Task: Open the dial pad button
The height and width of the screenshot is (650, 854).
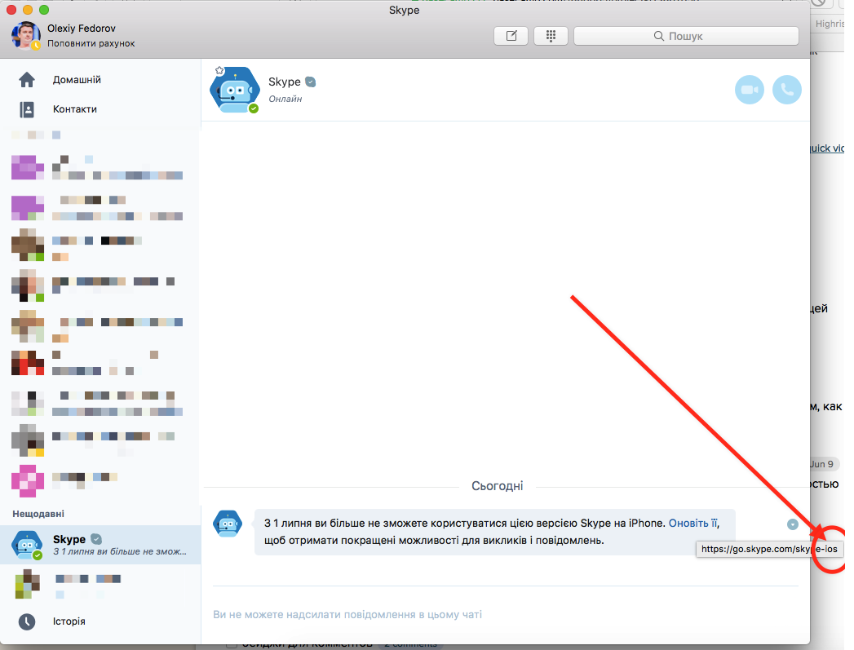Action: tap(551, 36)
